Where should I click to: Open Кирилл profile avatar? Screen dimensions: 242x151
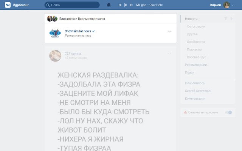pos(226,5)
